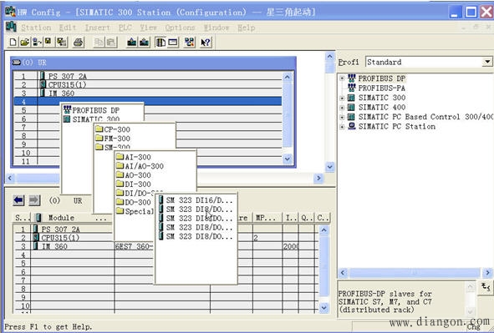This screenshot has width=494, height=333.
Task: Open the Station menu
Action: (36, 28)
